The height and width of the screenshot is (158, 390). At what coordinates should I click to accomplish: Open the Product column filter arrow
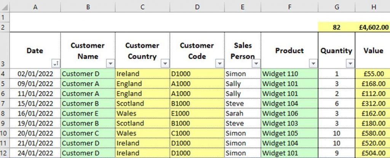[313, 63]
